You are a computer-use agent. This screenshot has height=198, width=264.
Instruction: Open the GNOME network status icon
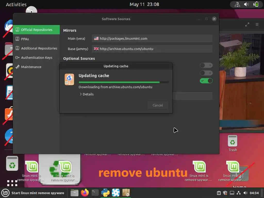pos(237,4)
